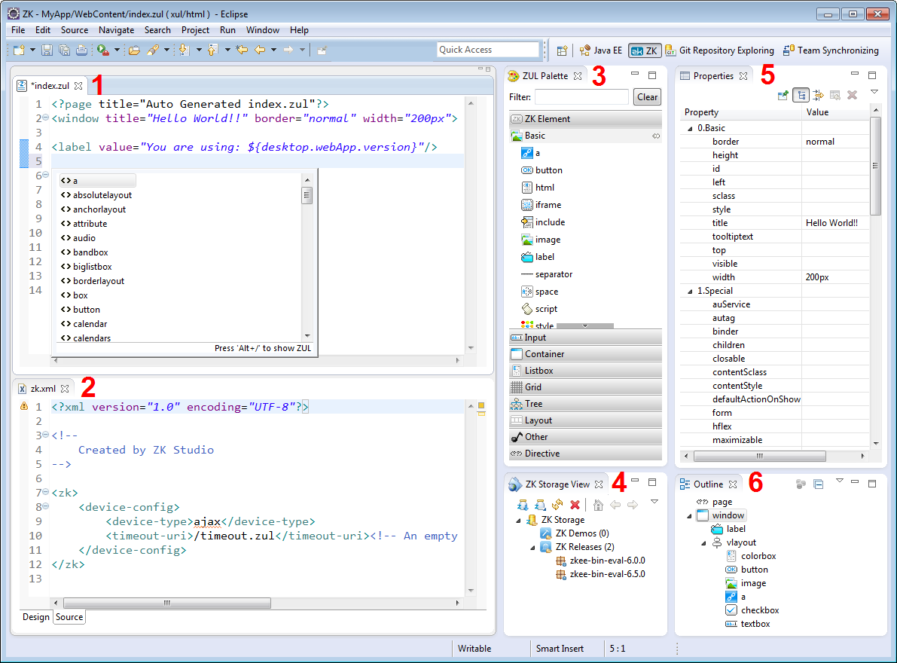Collapse the 1.Special property group
This screenshot has width=897, height=663.
click(690, 291)
